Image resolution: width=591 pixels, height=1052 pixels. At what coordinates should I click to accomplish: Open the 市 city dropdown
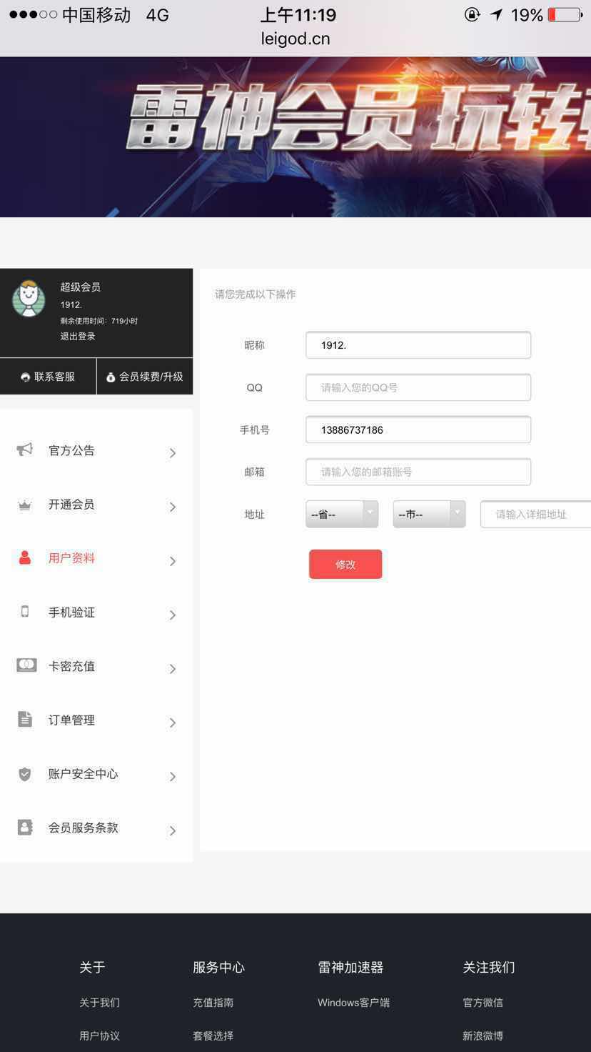(429, 515)
